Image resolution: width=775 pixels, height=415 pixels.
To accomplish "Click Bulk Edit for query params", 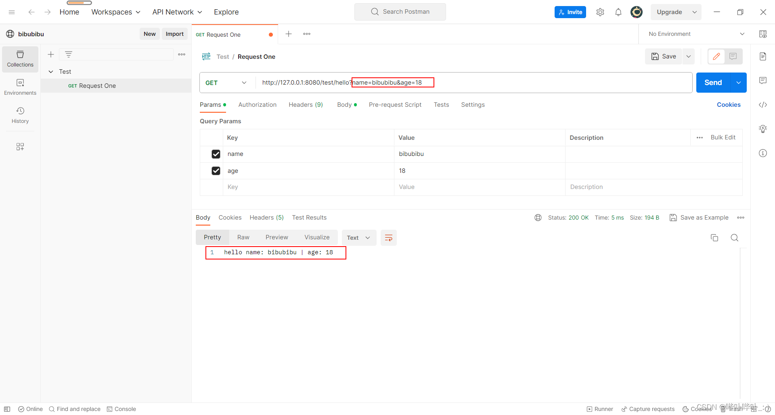I will tap(723, 137).
